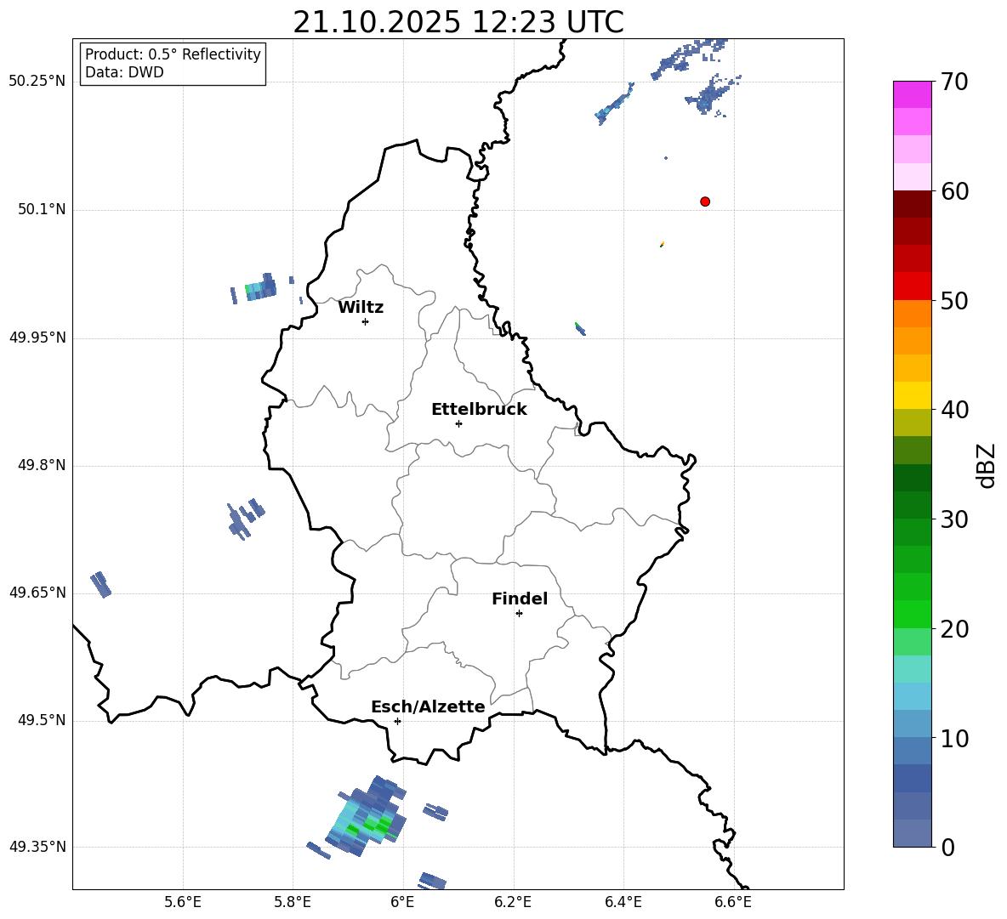Click the colorbar tick label 30
Screen dimensions: 1007x919
pyautogui.click(x=954, y=519)
